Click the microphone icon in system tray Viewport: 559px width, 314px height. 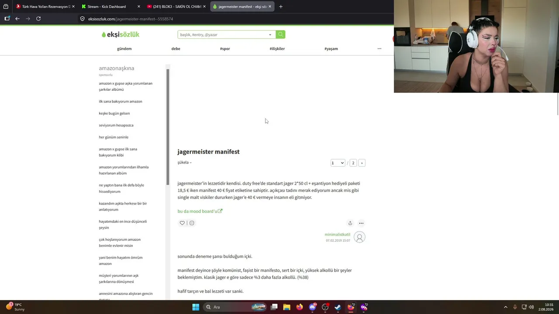pyautogui.click(x=515, y=307)
